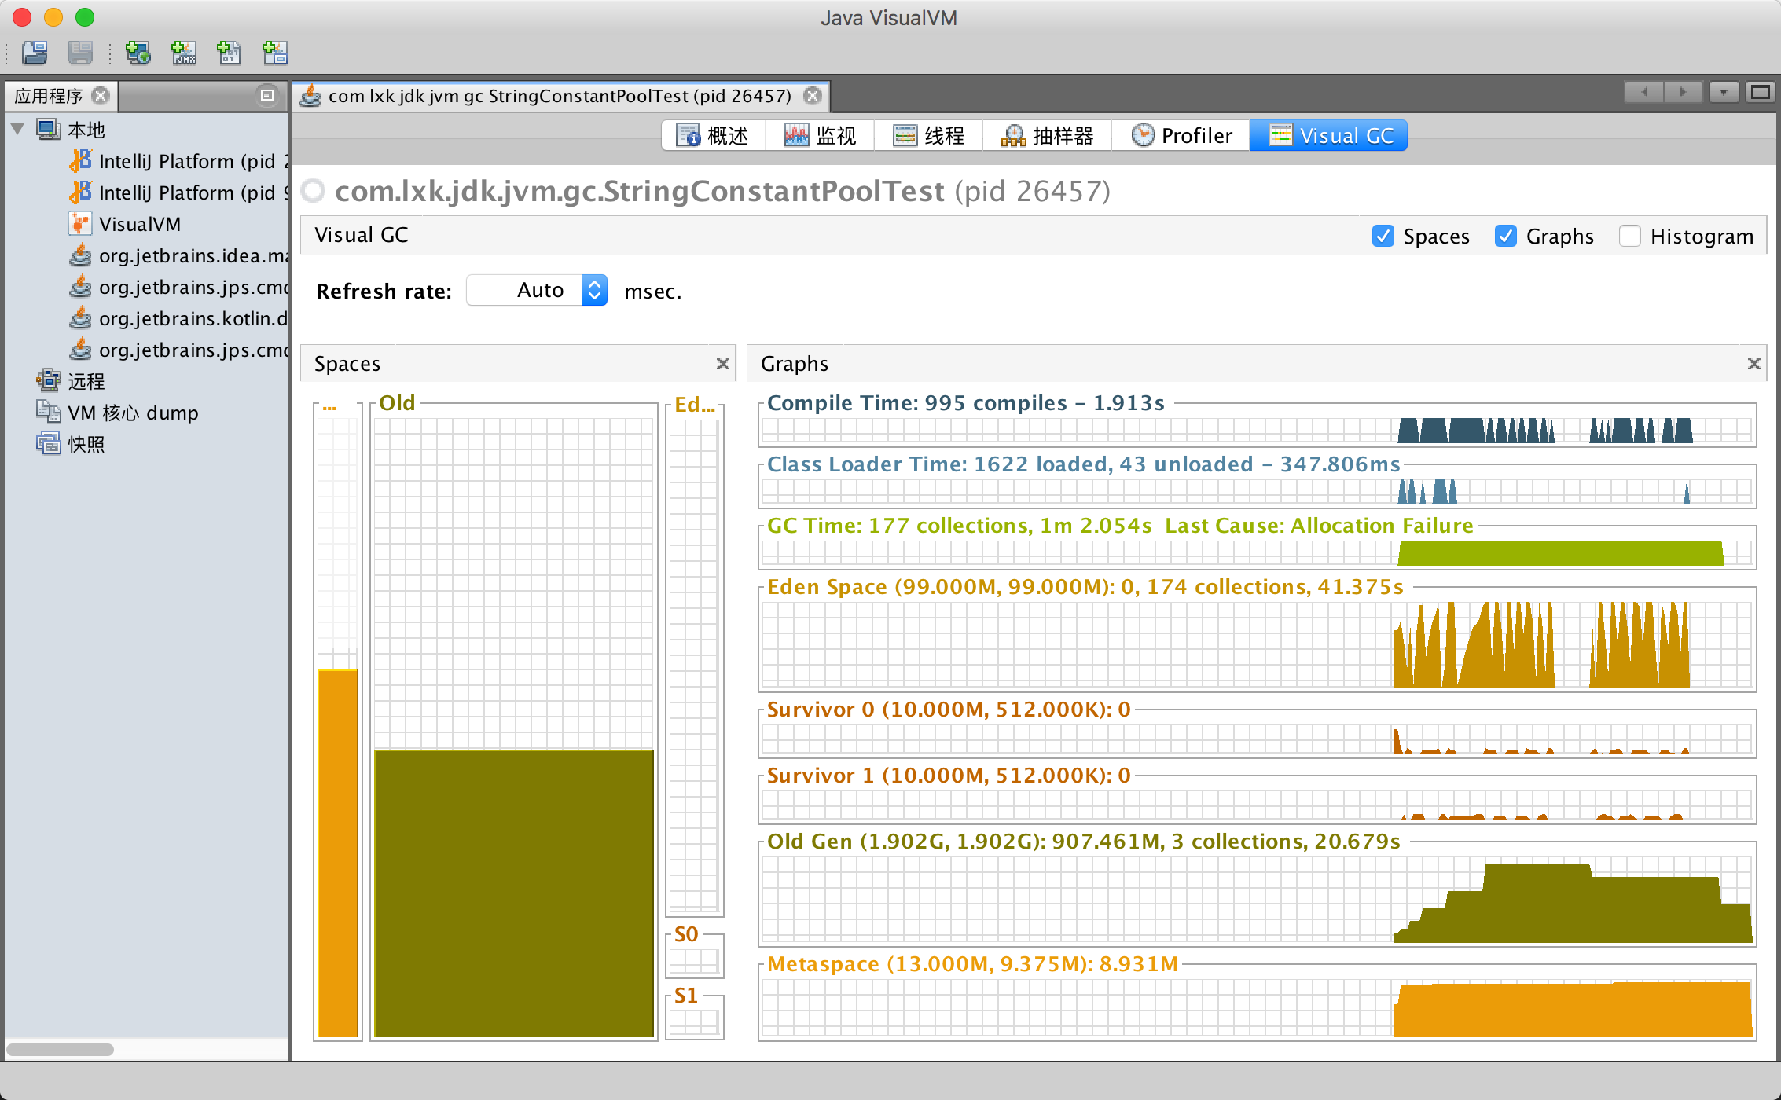This screenshot has width=1781, height=1100.
Task: Toggle the Graphs checkbox off
Action: click(1505, 234)
